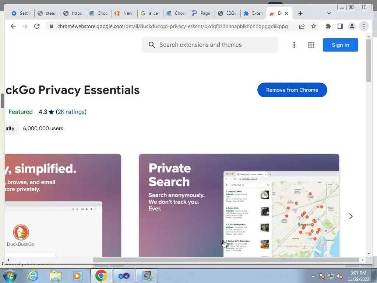377x283 pixels.
Task: Click the forward navigation arrow
Action: 25,26
